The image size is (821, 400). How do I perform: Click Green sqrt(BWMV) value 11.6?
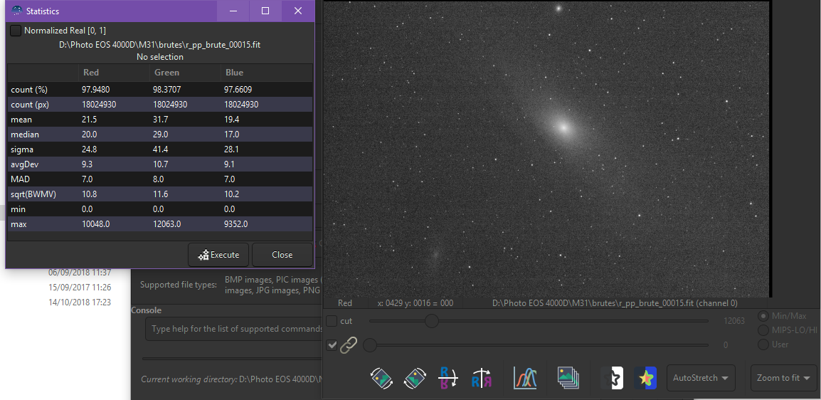(x=161, y=194)
